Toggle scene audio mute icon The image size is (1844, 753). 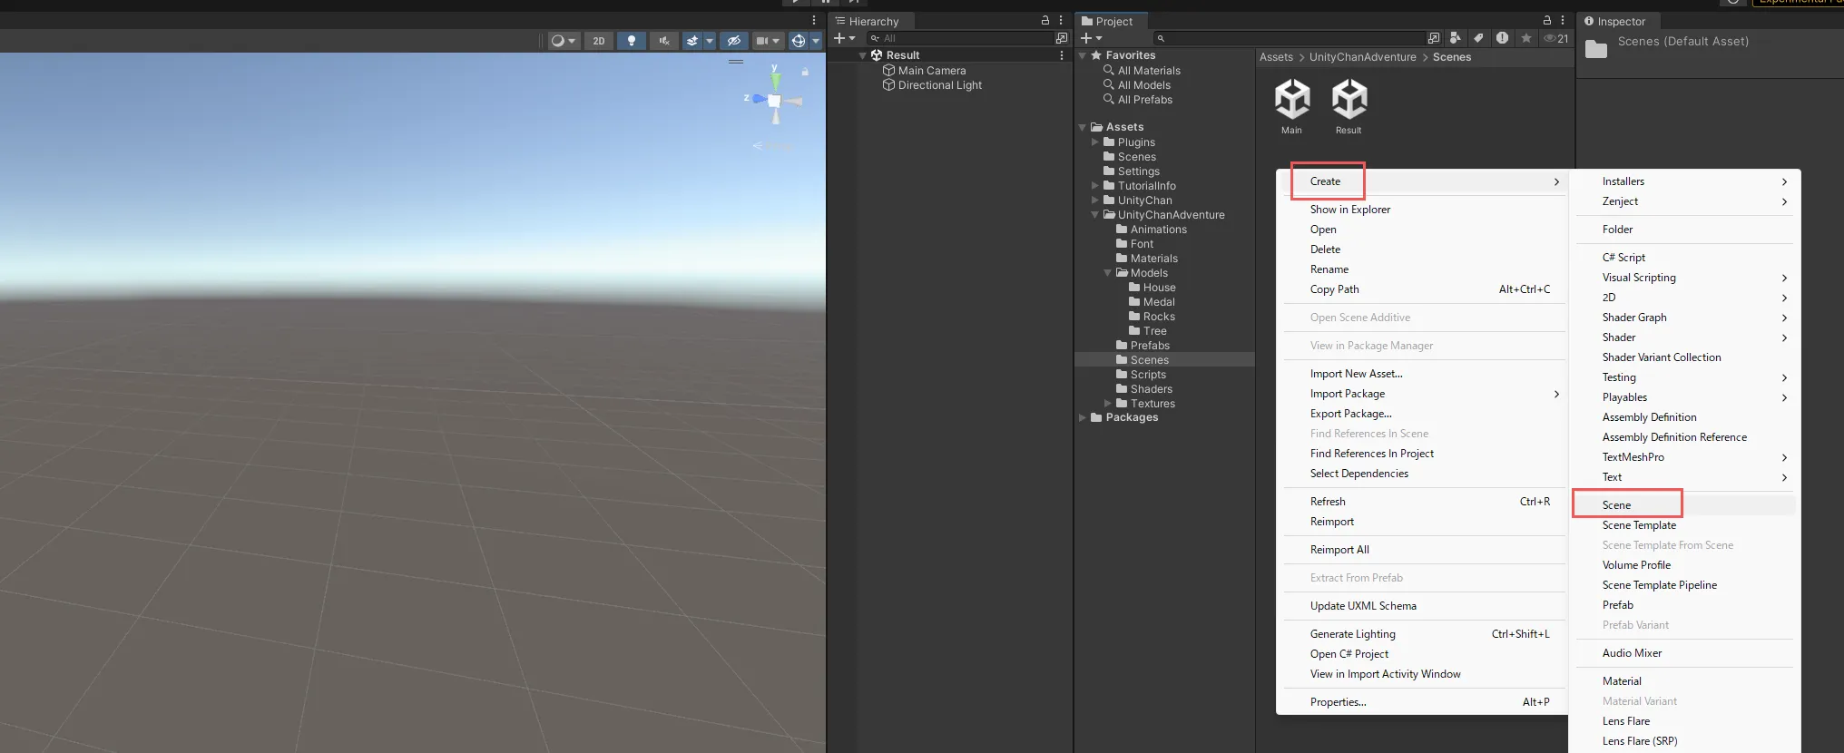pyautogui.click(x=664, y=40)
